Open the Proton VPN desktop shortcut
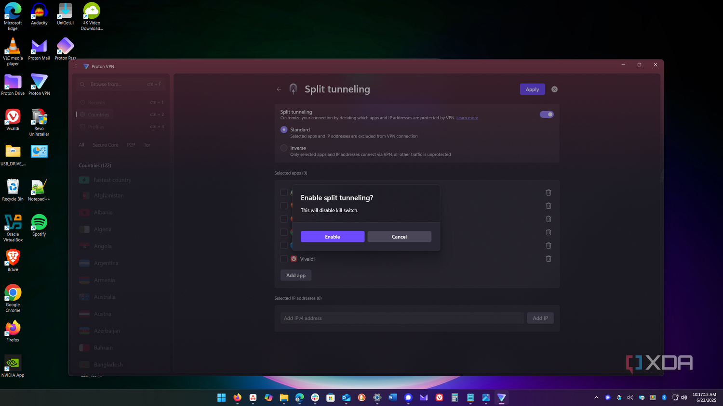Viewport: 723px width, 406px height. [39, 84]
